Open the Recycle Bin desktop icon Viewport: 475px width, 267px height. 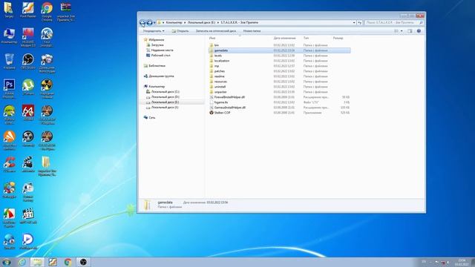pyautogui.click(x=9, y=62)
